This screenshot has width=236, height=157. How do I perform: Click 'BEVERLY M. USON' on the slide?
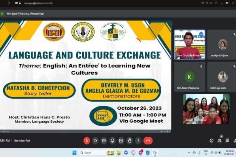coord(123,85)
